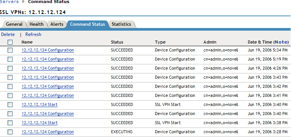Check the box for the 5:19 PM Configuration row

tap(10, 59)
